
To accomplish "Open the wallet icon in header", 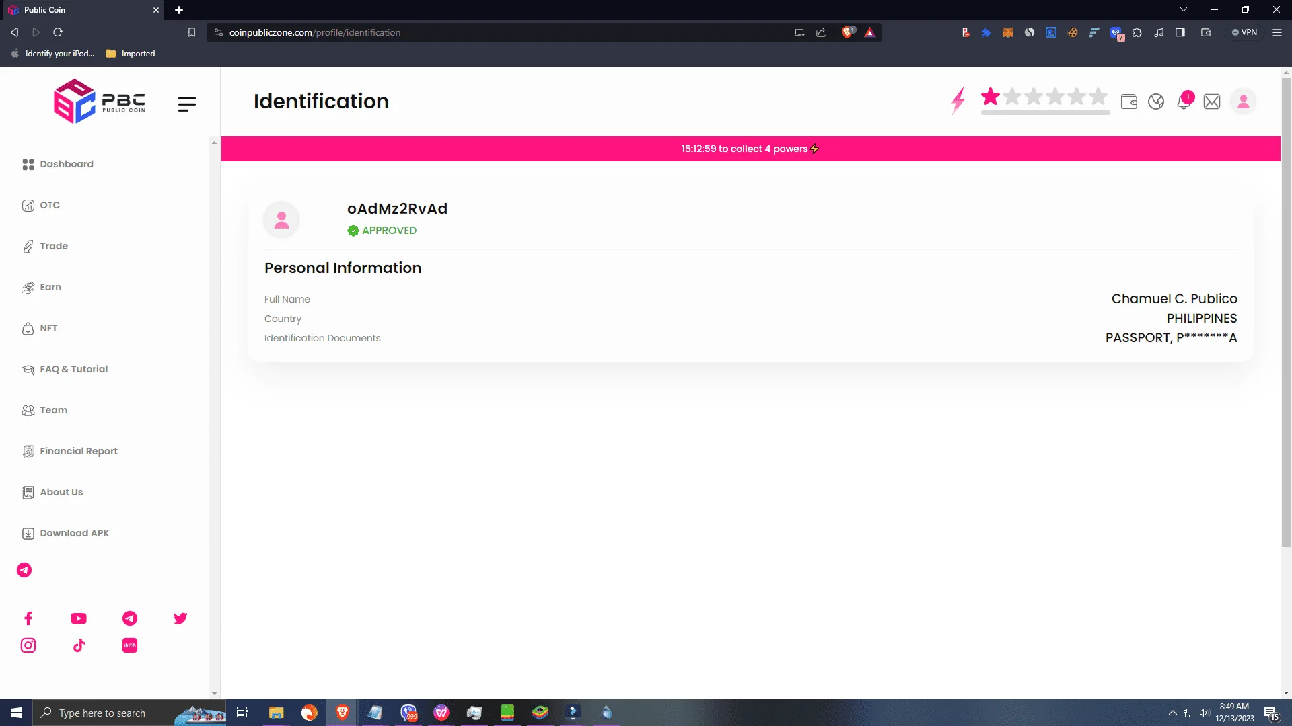I will [1129, 102].
